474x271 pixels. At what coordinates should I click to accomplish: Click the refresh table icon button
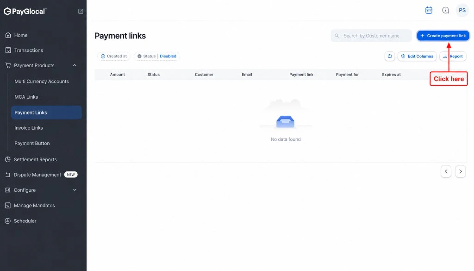[390, 56]
